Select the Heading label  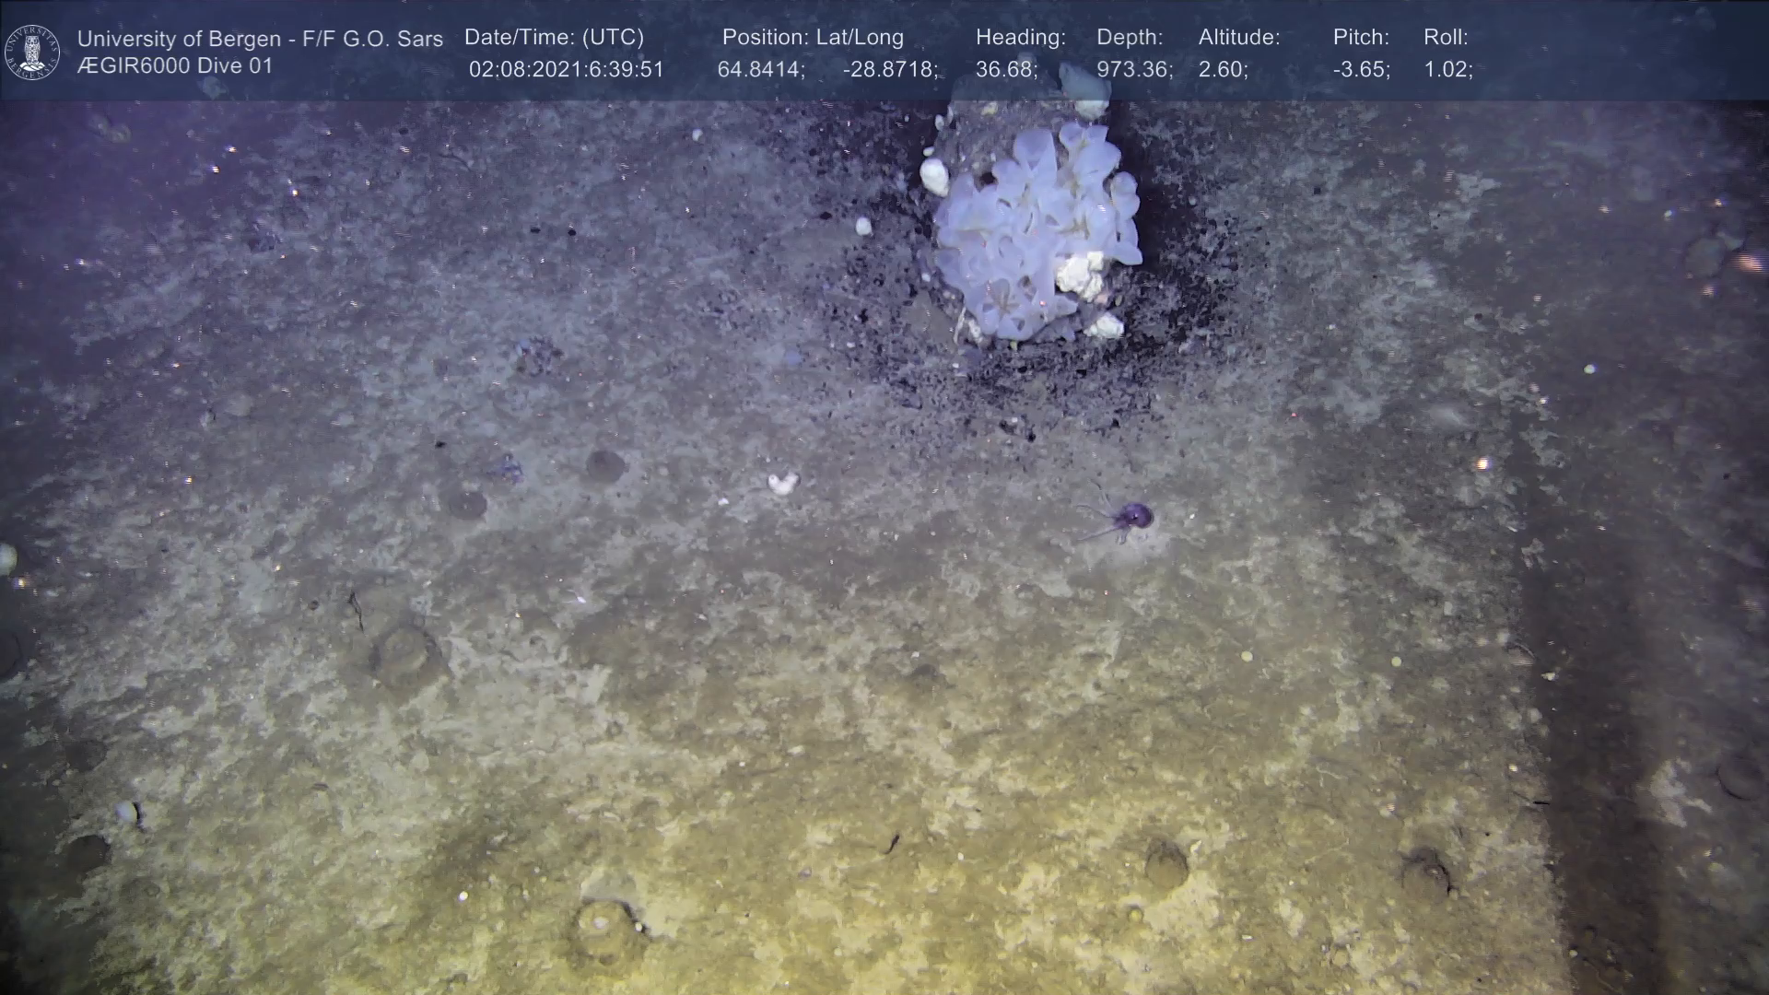(x=1020, y=38)
